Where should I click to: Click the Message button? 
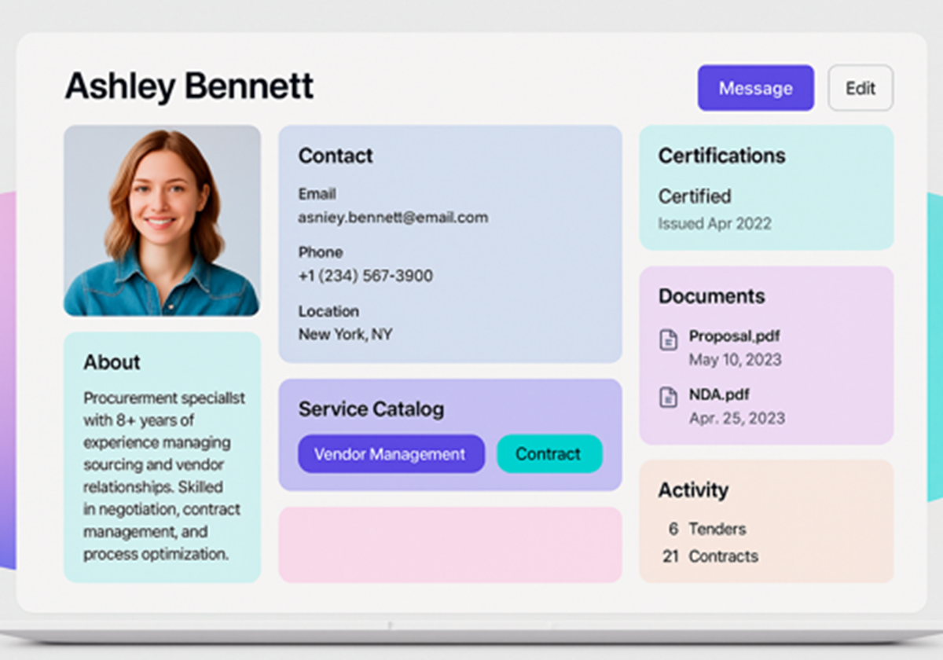[x=755, y=88]
